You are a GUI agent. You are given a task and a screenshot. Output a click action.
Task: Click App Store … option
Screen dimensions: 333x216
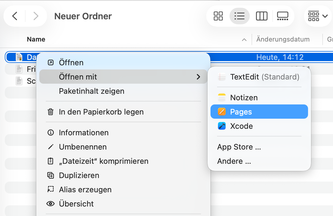239,147
